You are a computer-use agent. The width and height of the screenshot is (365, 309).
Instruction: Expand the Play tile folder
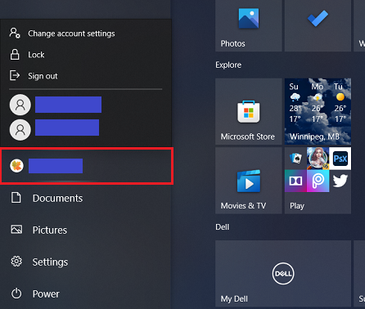318,181
